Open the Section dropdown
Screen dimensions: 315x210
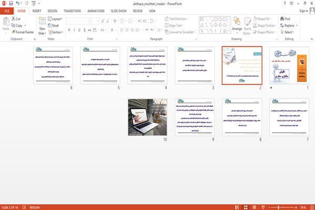point(56,32)
